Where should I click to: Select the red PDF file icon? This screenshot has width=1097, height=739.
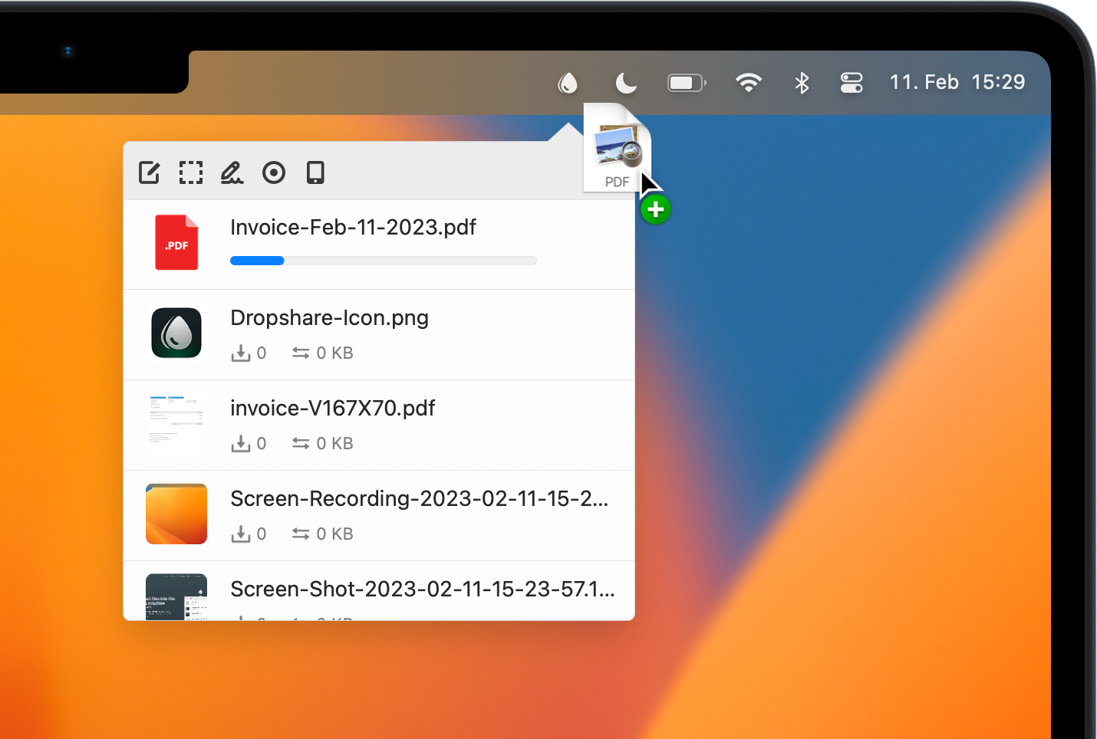pyautogui.click(x=176, y=242)
